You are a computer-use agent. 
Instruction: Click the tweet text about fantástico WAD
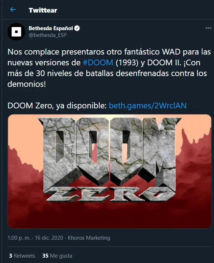point(109,68)
